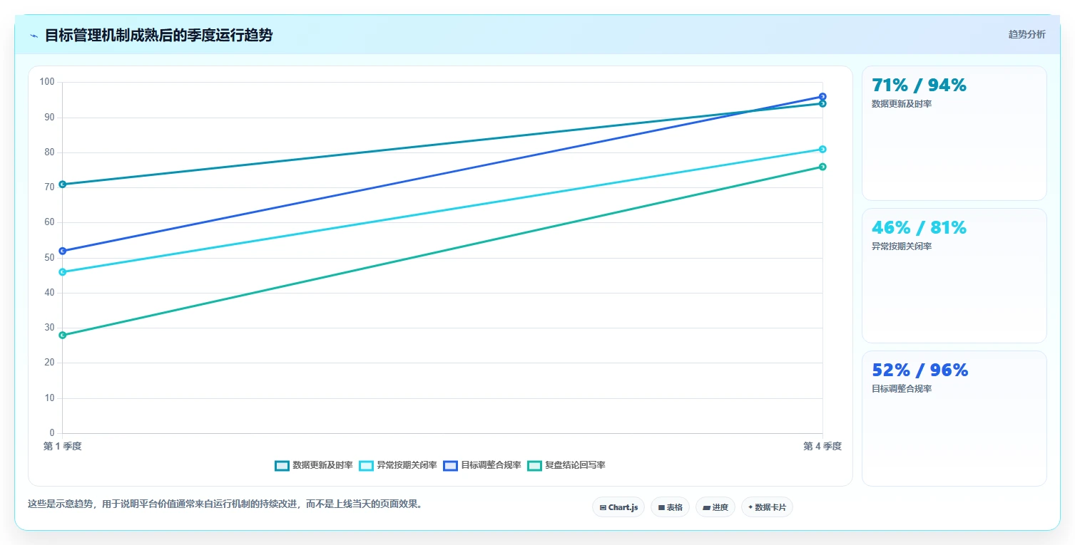
Task: Click the 数据卡片 tag chip
Action: click(x=767, y=507)
